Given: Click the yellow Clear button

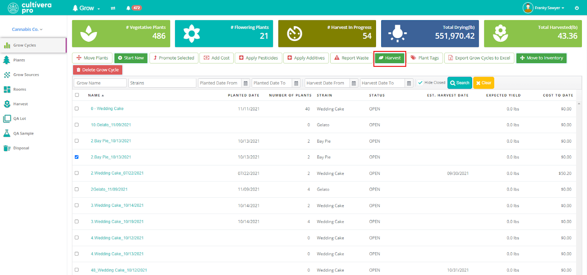Looking at the screenshot, I should [484, 83].
